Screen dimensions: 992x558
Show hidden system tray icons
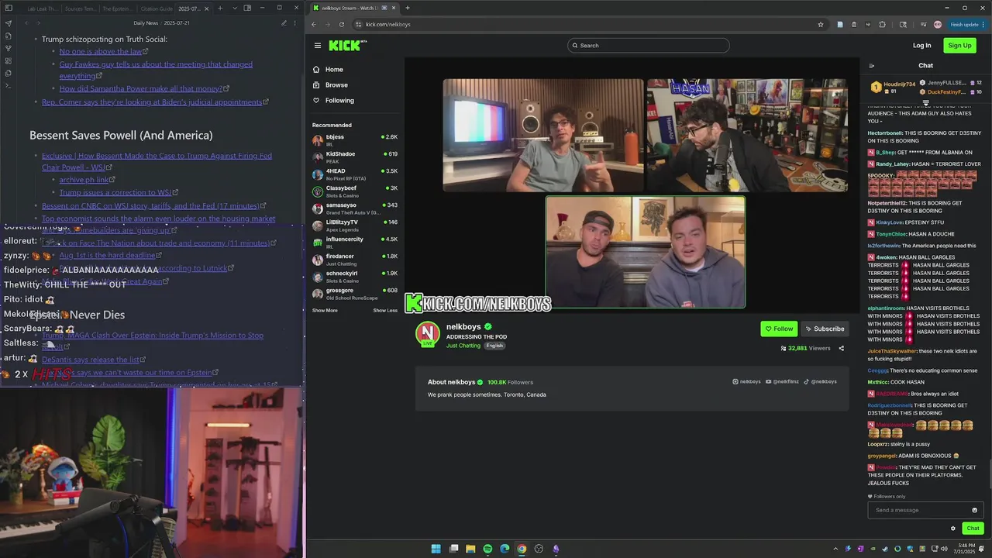835,549
